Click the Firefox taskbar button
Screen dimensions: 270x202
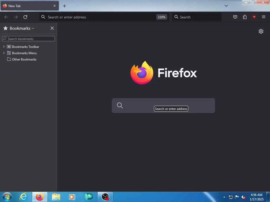[40, 197]
